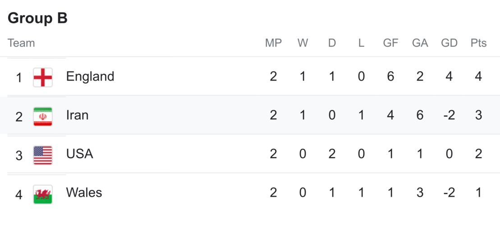Screen dimensions: 500x225
Task: Select the Wales team name
Action: coord(84,193)
